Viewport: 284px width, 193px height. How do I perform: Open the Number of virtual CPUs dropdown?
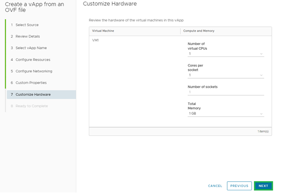pyautogui.click(x=226, y=54)
